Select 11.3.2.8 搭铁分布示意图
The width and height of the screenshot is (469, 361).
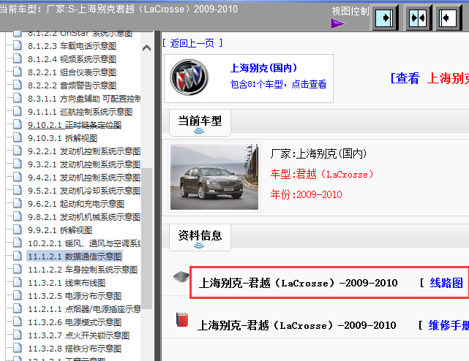click(x=75, y=349)
